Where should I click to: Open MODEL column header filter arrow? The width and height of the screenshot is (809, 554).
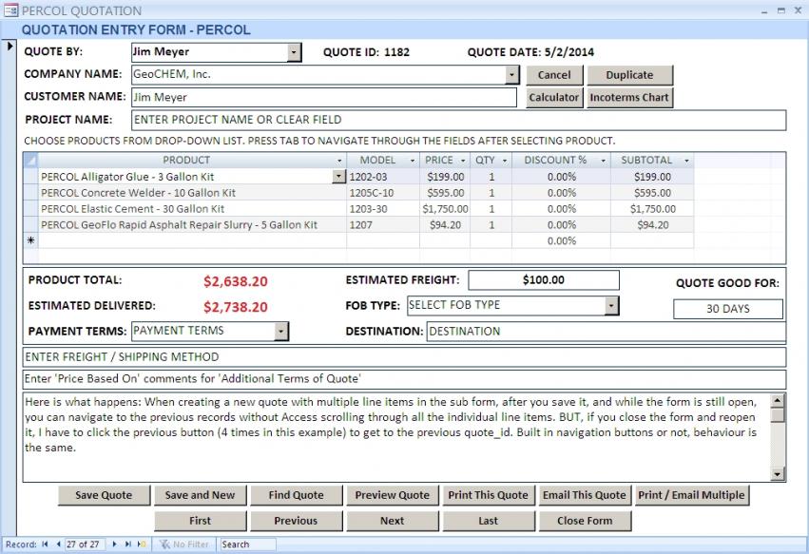pos(413,161)
